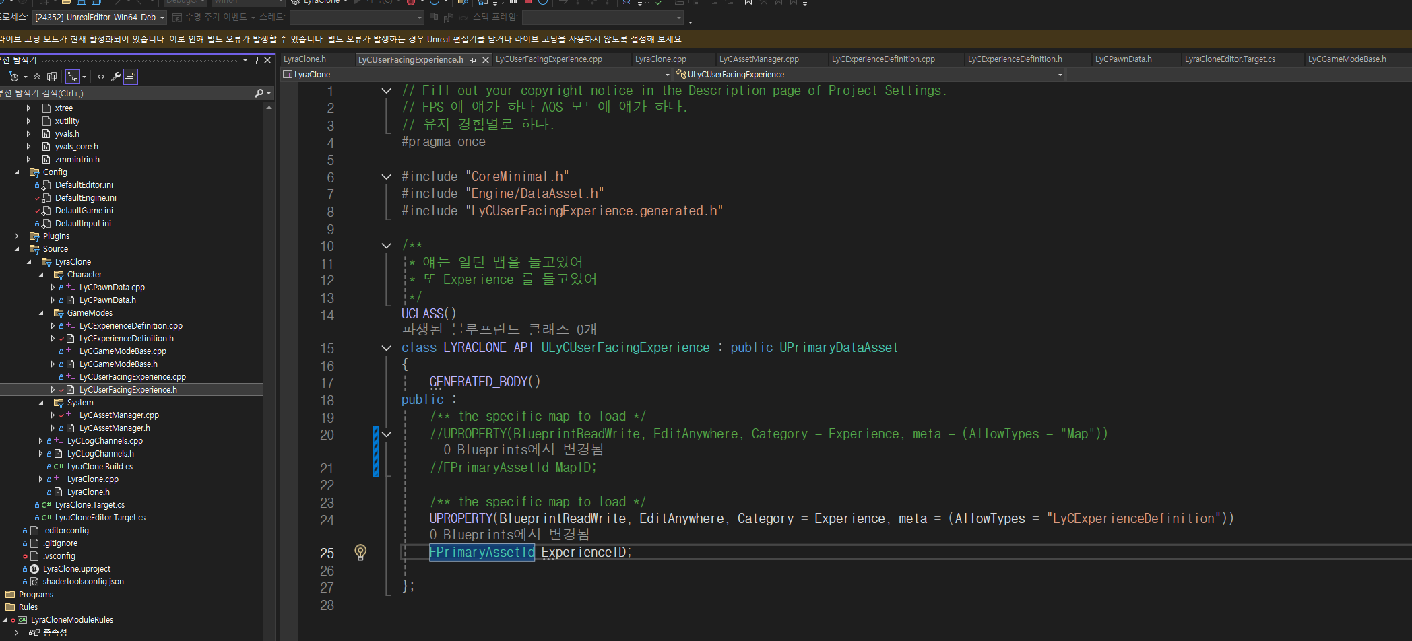Image resolution: width=1412 pixels, height=641 pixels.
Task: Collapse the comment block at line 1
Action: [x=386, y=91]
